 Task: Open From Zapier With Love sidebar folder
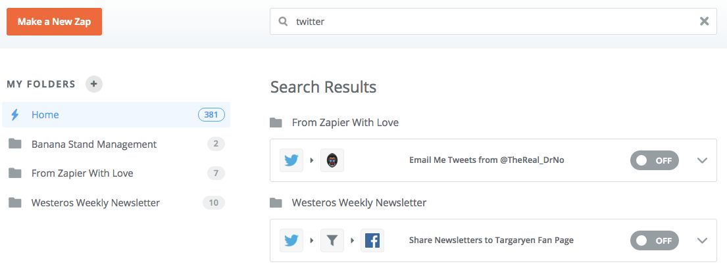[x=82, y=173]
